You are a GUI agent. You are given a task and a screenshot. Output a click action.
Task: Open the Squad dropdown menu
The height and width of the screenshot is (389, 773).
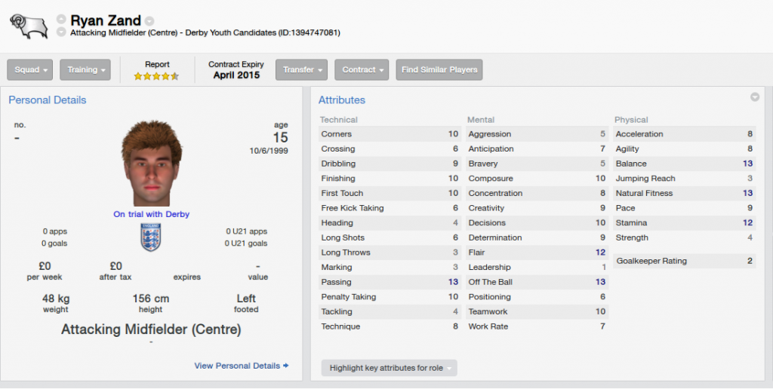30,70
